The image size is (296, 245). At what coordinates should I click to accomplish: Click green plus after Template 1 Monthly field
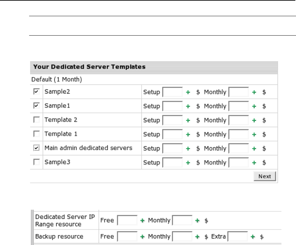point(254,134)
